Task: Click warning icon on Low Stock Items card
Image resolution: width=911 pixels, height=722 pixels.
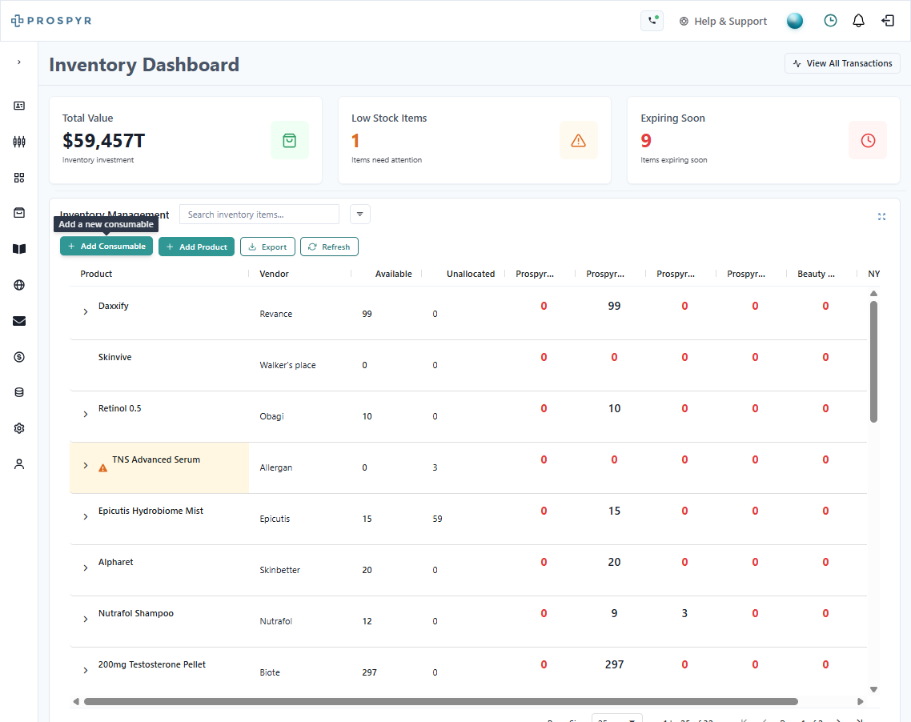Action: (x=578, y=141)
